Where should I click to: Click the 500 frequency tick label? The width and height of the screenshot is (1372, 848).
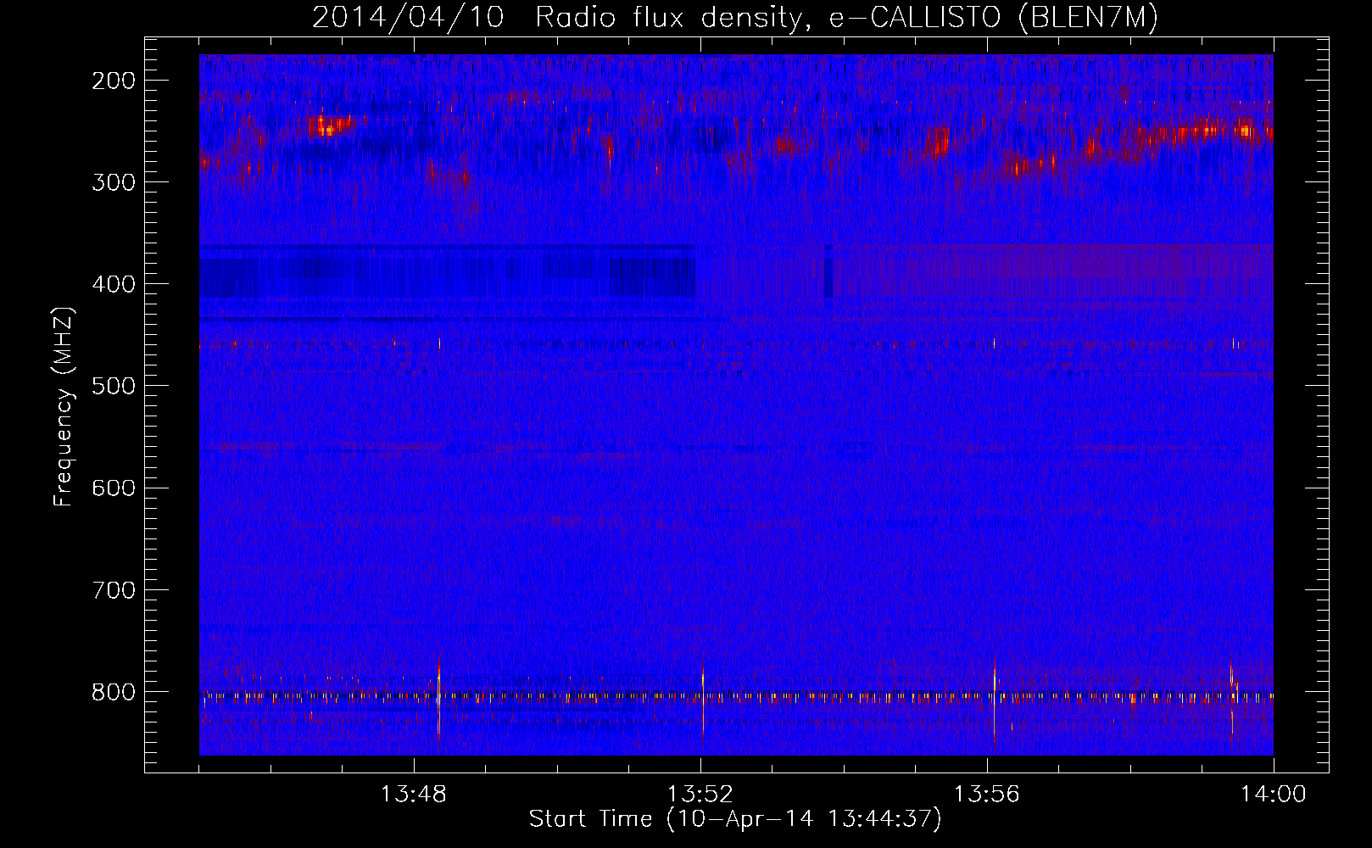pos(114,386)
